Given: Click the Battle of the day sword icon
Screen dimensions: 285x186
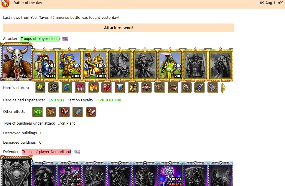Looking at the screenshot, I should 6,3.
